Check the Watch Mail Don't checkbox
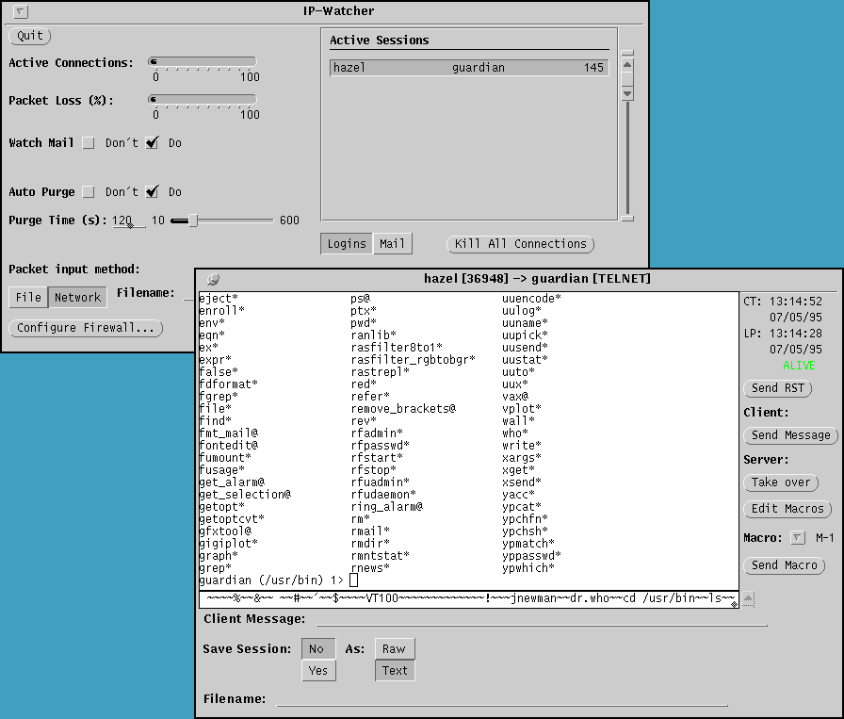 (89, 143)
